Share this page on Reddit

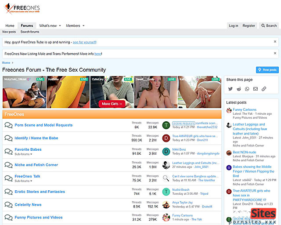(239, 89)
